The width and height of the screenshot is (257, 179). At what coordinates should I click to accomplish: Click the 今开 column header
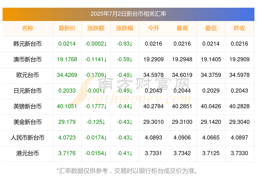click(153, 28)
